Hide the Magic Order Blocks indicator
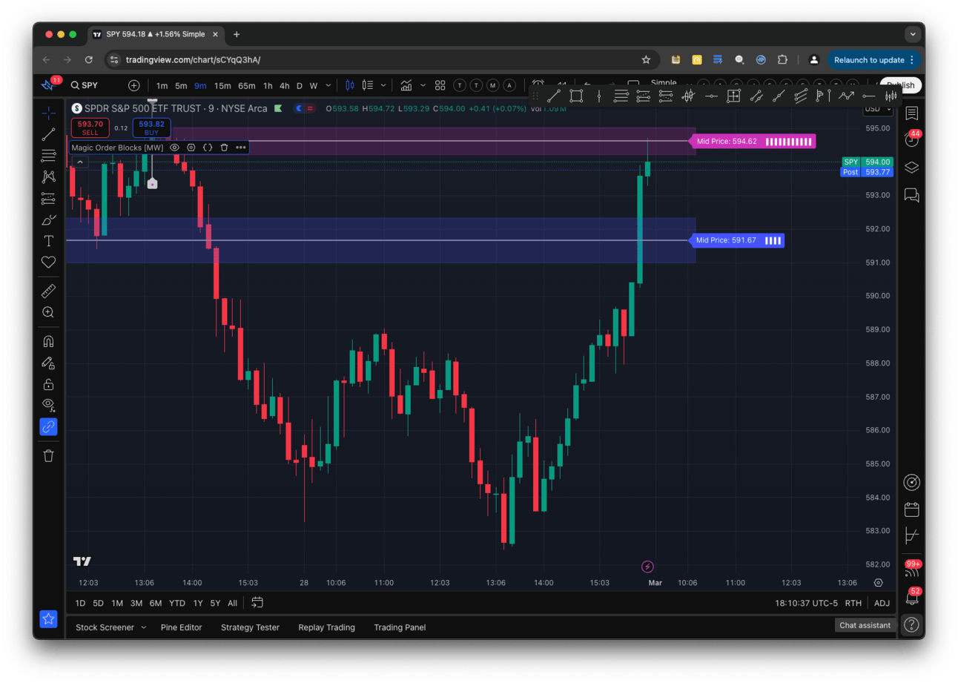 pos(175,148)
